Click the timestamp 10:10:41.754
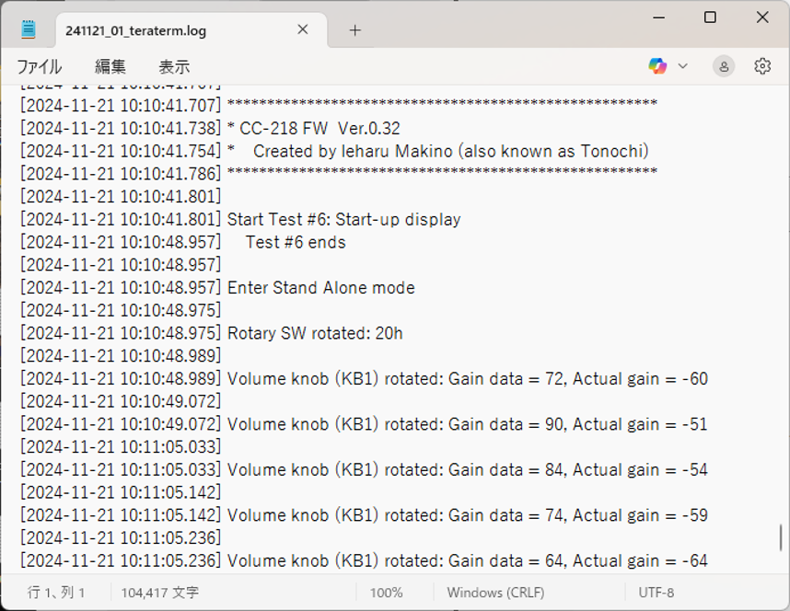Viewport: 790px width, 611px height. click(x=121, y=151)
